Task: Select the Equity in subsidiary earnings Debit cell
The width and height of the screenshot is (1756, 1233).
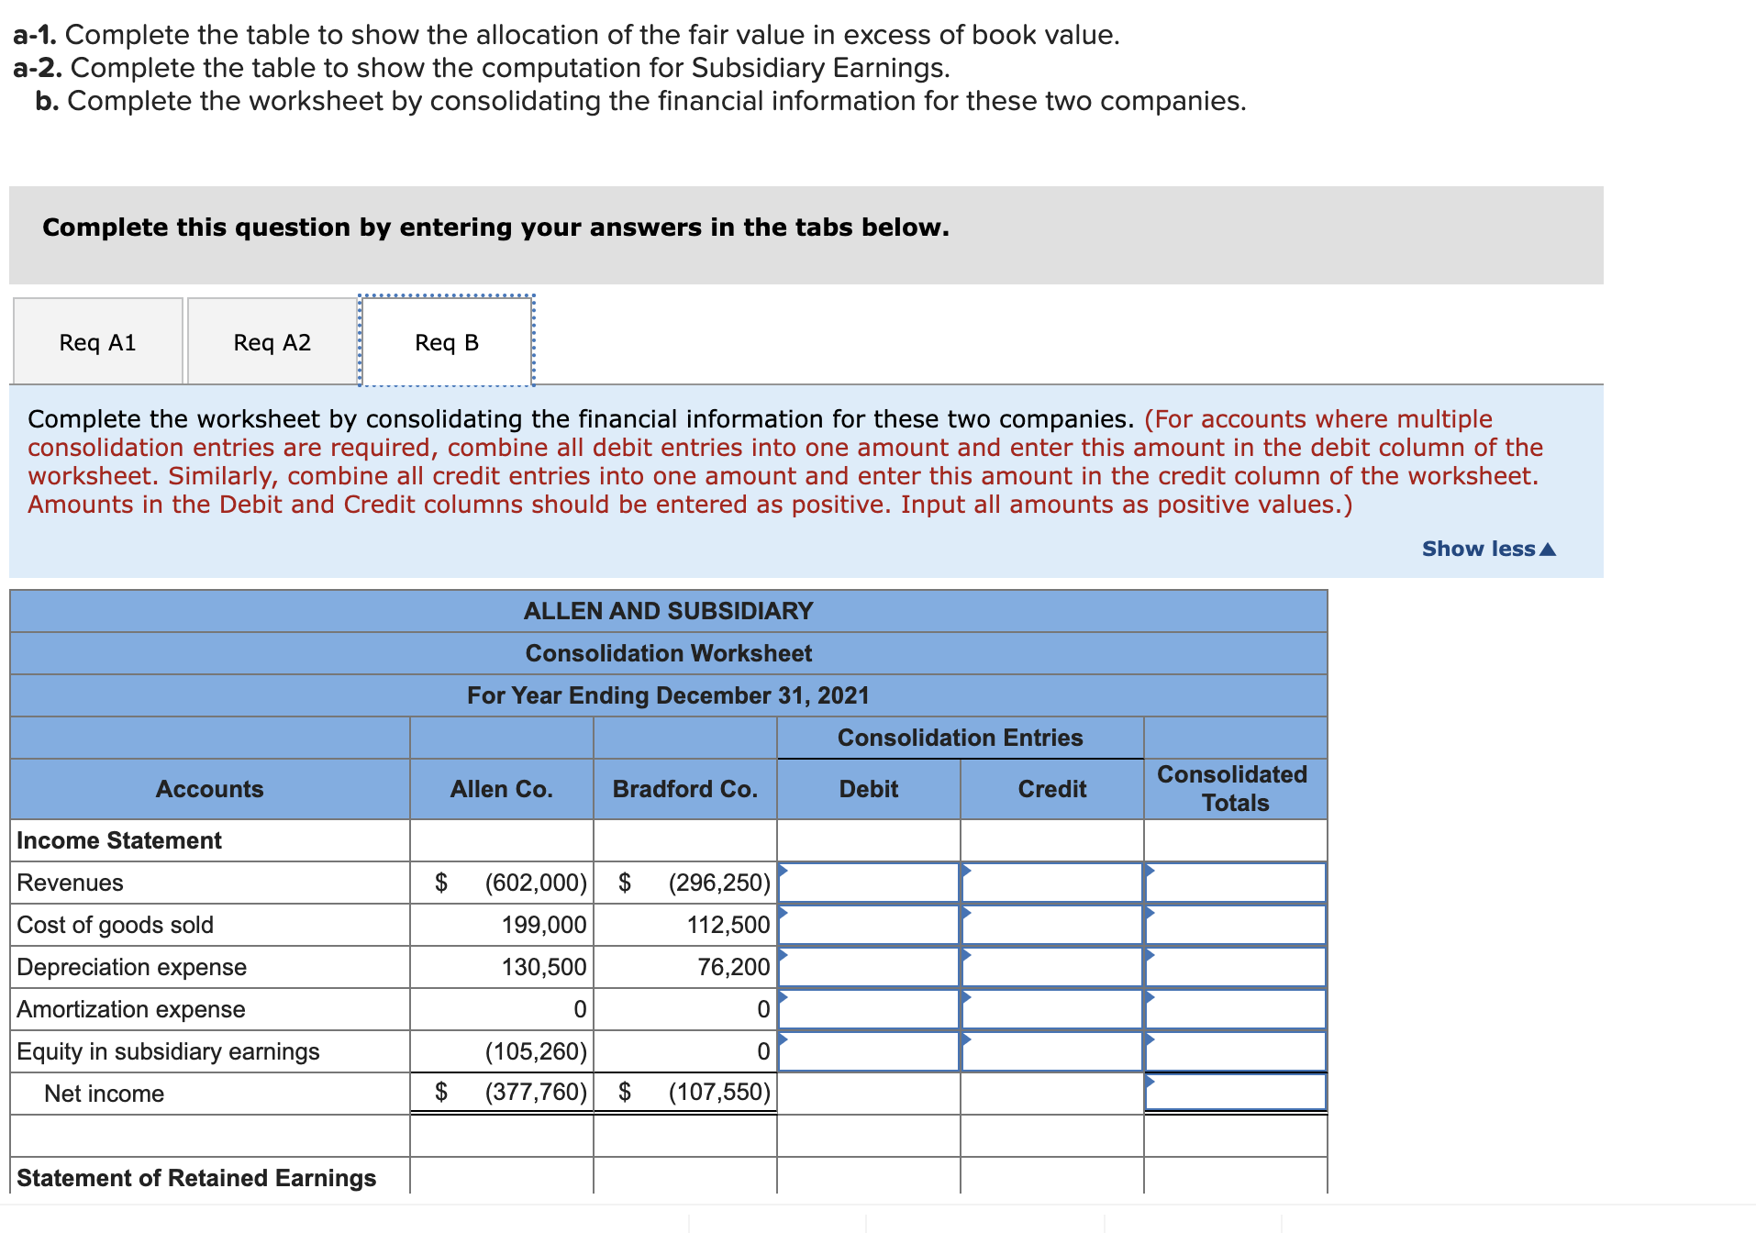Action: point(868,1051)
